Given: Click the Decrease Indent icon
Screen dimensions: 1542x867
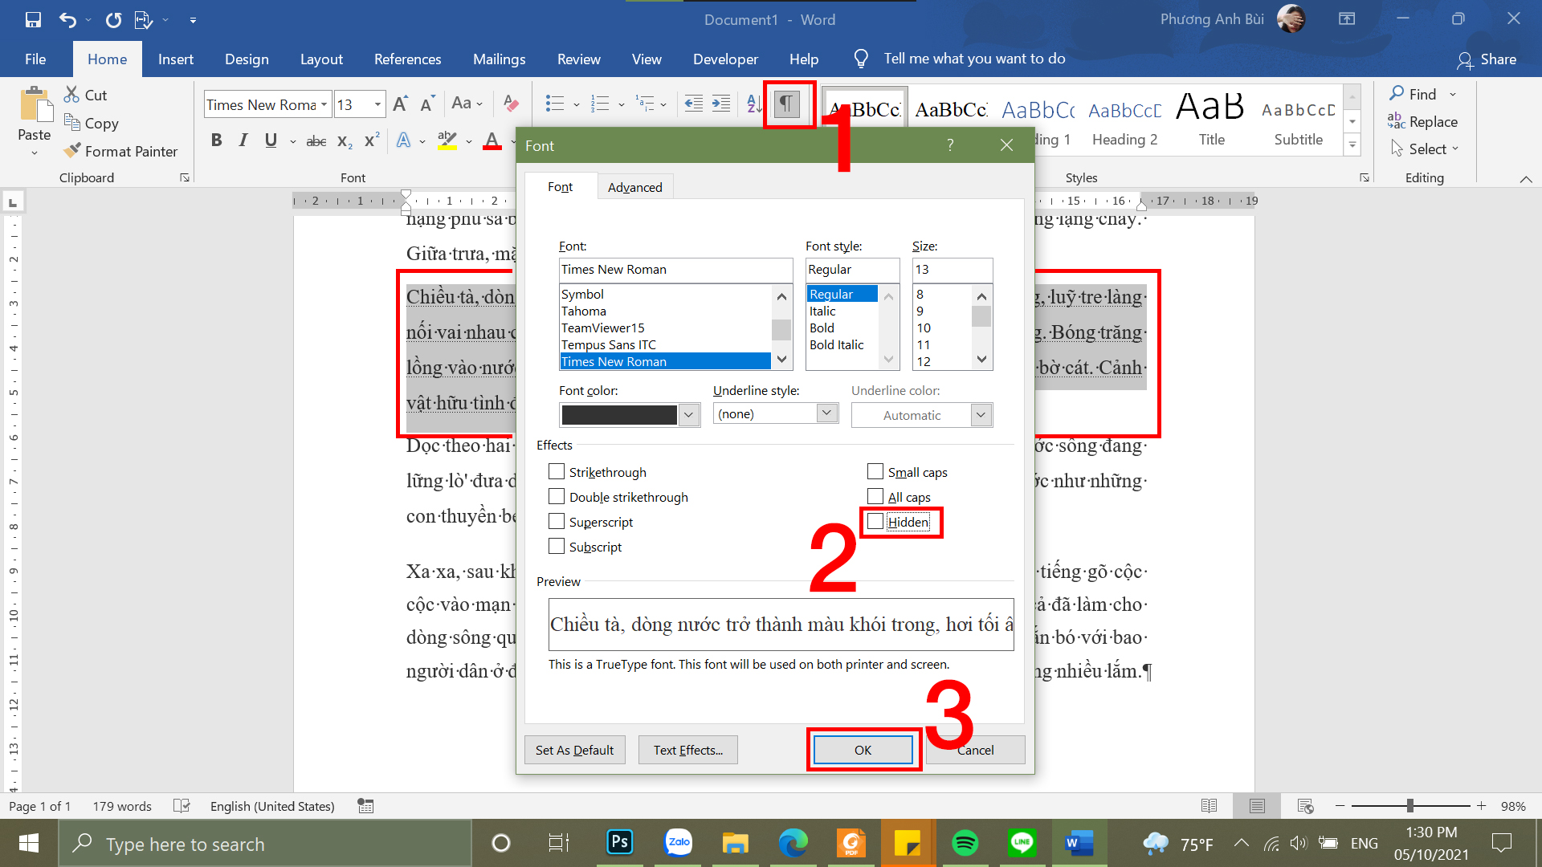Looking at the screenshot, I should pos(694,104).
